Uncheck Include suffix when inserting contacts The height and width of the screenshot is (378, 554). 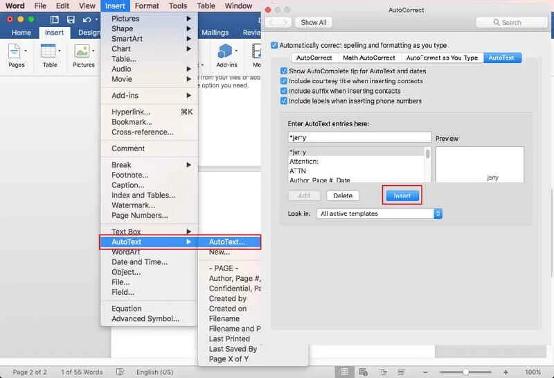283,91
